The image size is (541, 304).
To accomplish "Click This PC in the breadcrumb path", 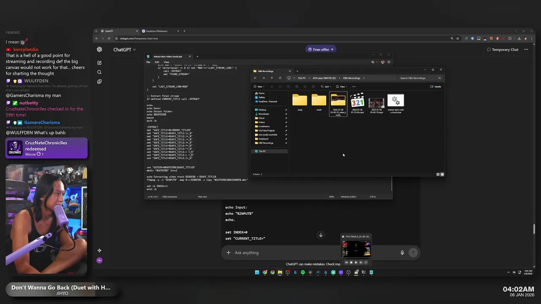I will tap(302, 78).
